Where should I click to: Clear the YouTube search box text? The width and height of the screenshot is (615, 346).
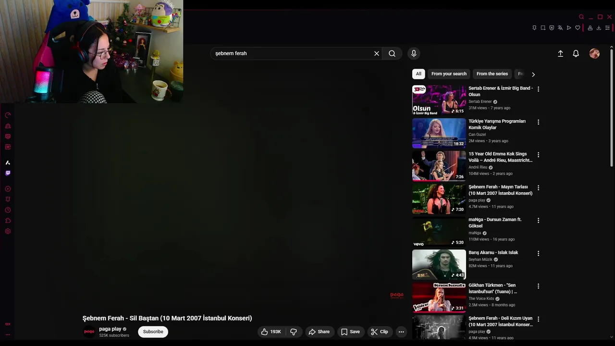pos(377,53)
